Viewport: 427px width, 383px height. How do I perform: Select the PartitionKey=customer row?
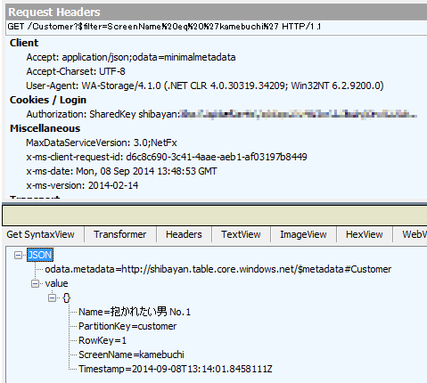pyautogui.click(x=127, y=326)
